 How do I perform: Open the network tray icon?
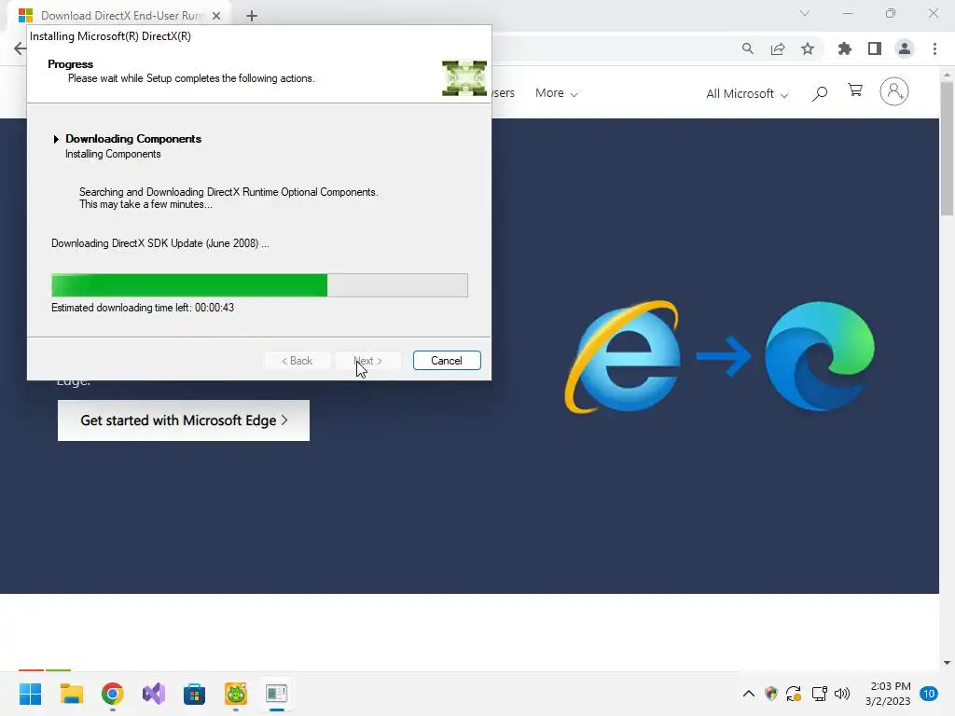pyautogui.click(x=819, y=694)
